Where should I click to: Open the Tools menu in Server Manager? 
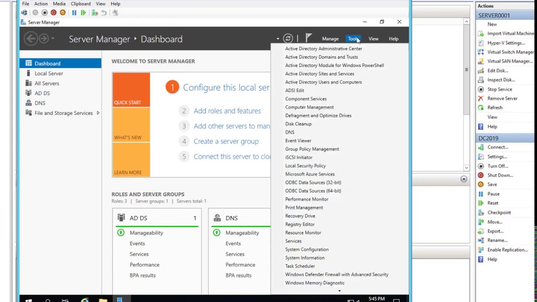pos(353,39)
